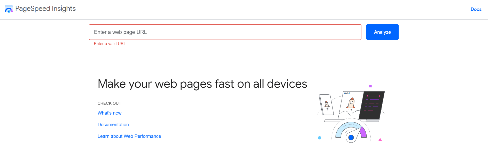
Task: Open the What's new link
Action: coord(110,113)
